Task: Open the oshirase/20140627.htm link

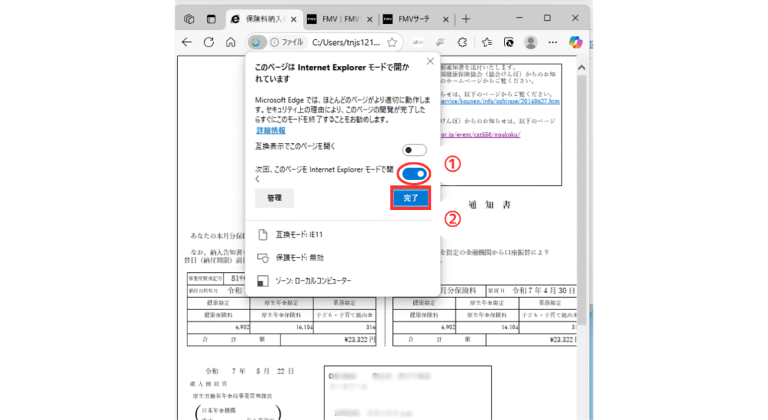Action: point(499,101)
